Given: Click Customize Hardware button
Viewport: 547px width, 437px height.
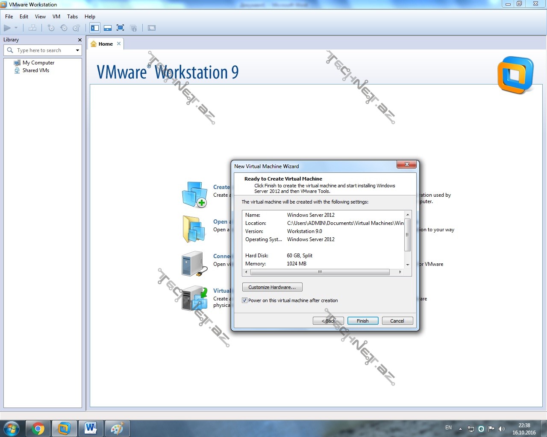Looking at the screenshot, I should click(272, 287).
